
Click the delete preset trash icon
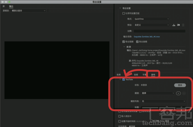click(183, 25)
